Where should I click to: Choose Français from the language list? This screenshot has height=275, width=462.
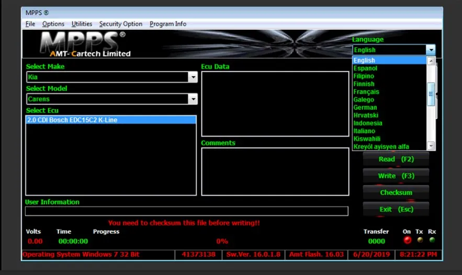pos(389,92)
